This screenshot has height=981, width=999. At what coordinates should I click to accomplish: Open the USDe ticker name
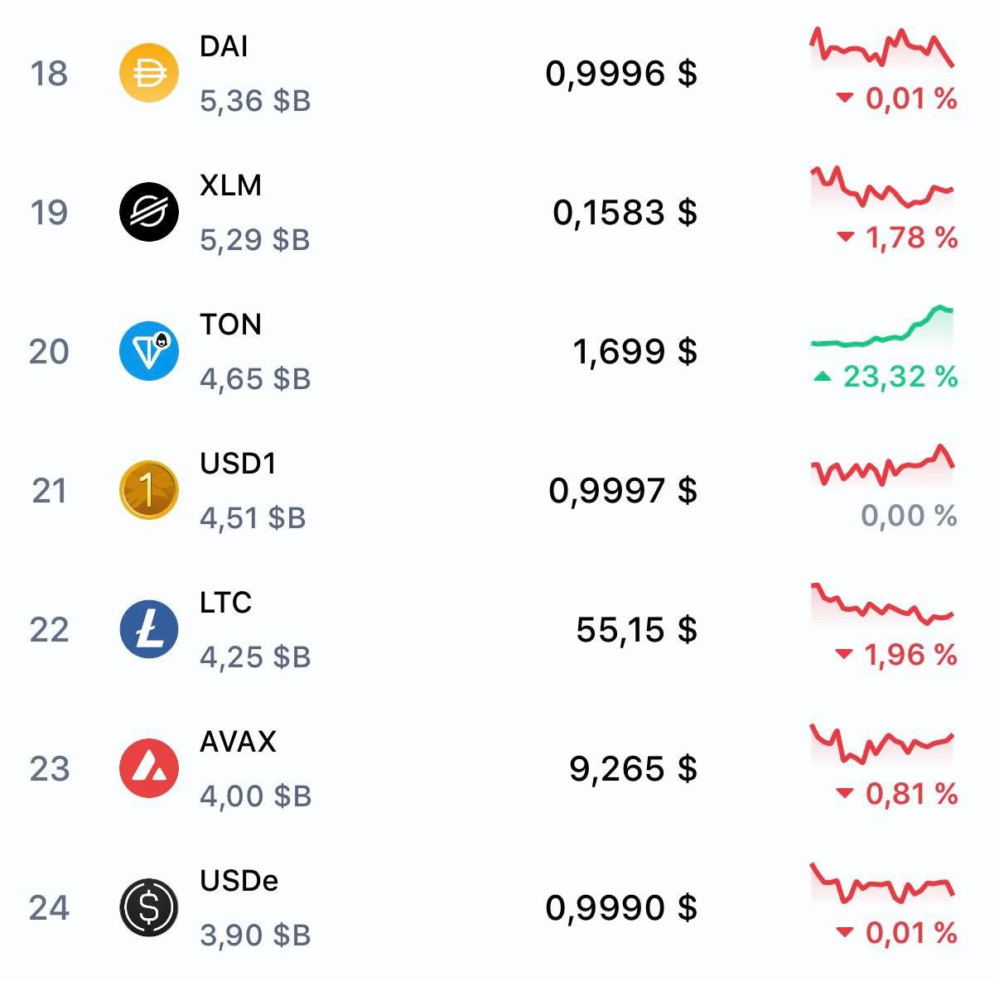239,880
